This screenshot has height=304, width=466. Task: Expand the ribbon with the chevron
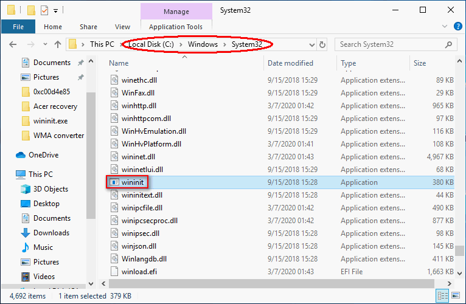tap(444, 26)
